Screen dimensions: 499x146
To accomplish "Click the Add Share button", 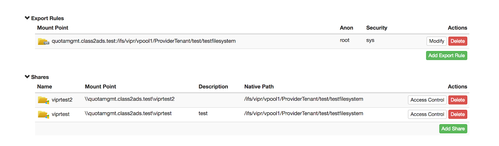I will [453, 129].
